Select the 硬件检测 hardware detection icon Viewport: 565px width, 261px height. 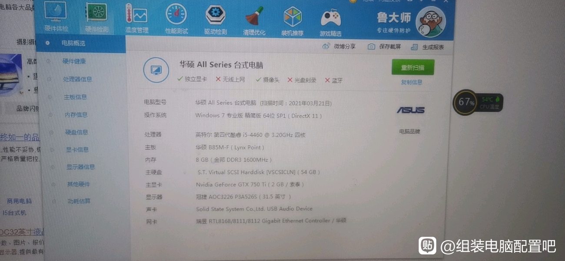[97, 18]
